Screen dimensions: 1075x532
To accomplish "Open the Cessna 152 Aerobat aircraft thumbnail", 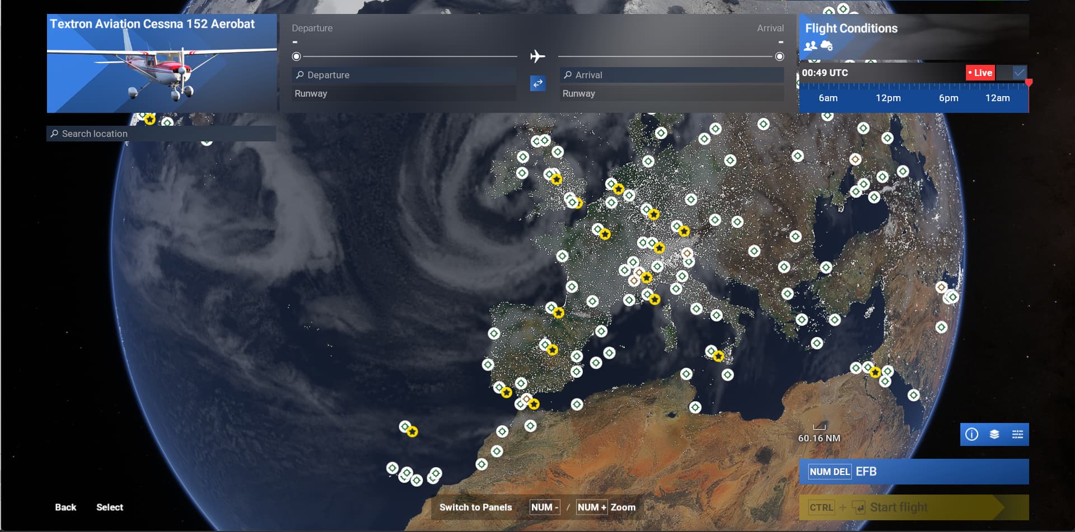I will click(161, 63).
